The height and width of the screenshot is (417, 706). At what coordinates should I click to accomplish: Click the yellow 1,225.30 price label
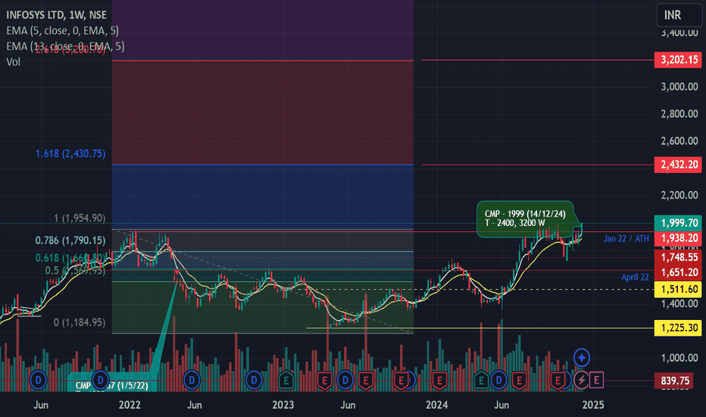[678, 328]
